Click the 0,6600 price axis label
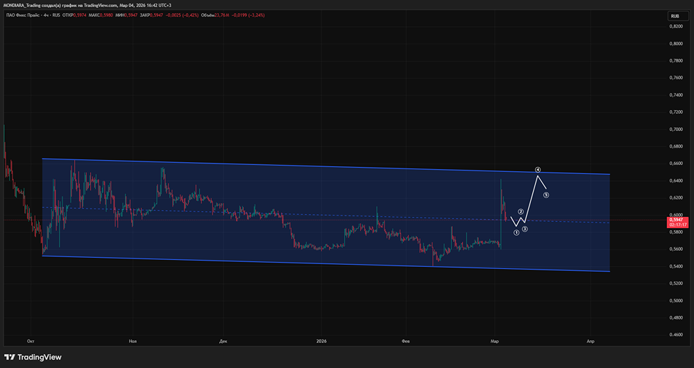The width and height of the screenshot is (694, 368). pyautogui.click(x=675, y=164)
